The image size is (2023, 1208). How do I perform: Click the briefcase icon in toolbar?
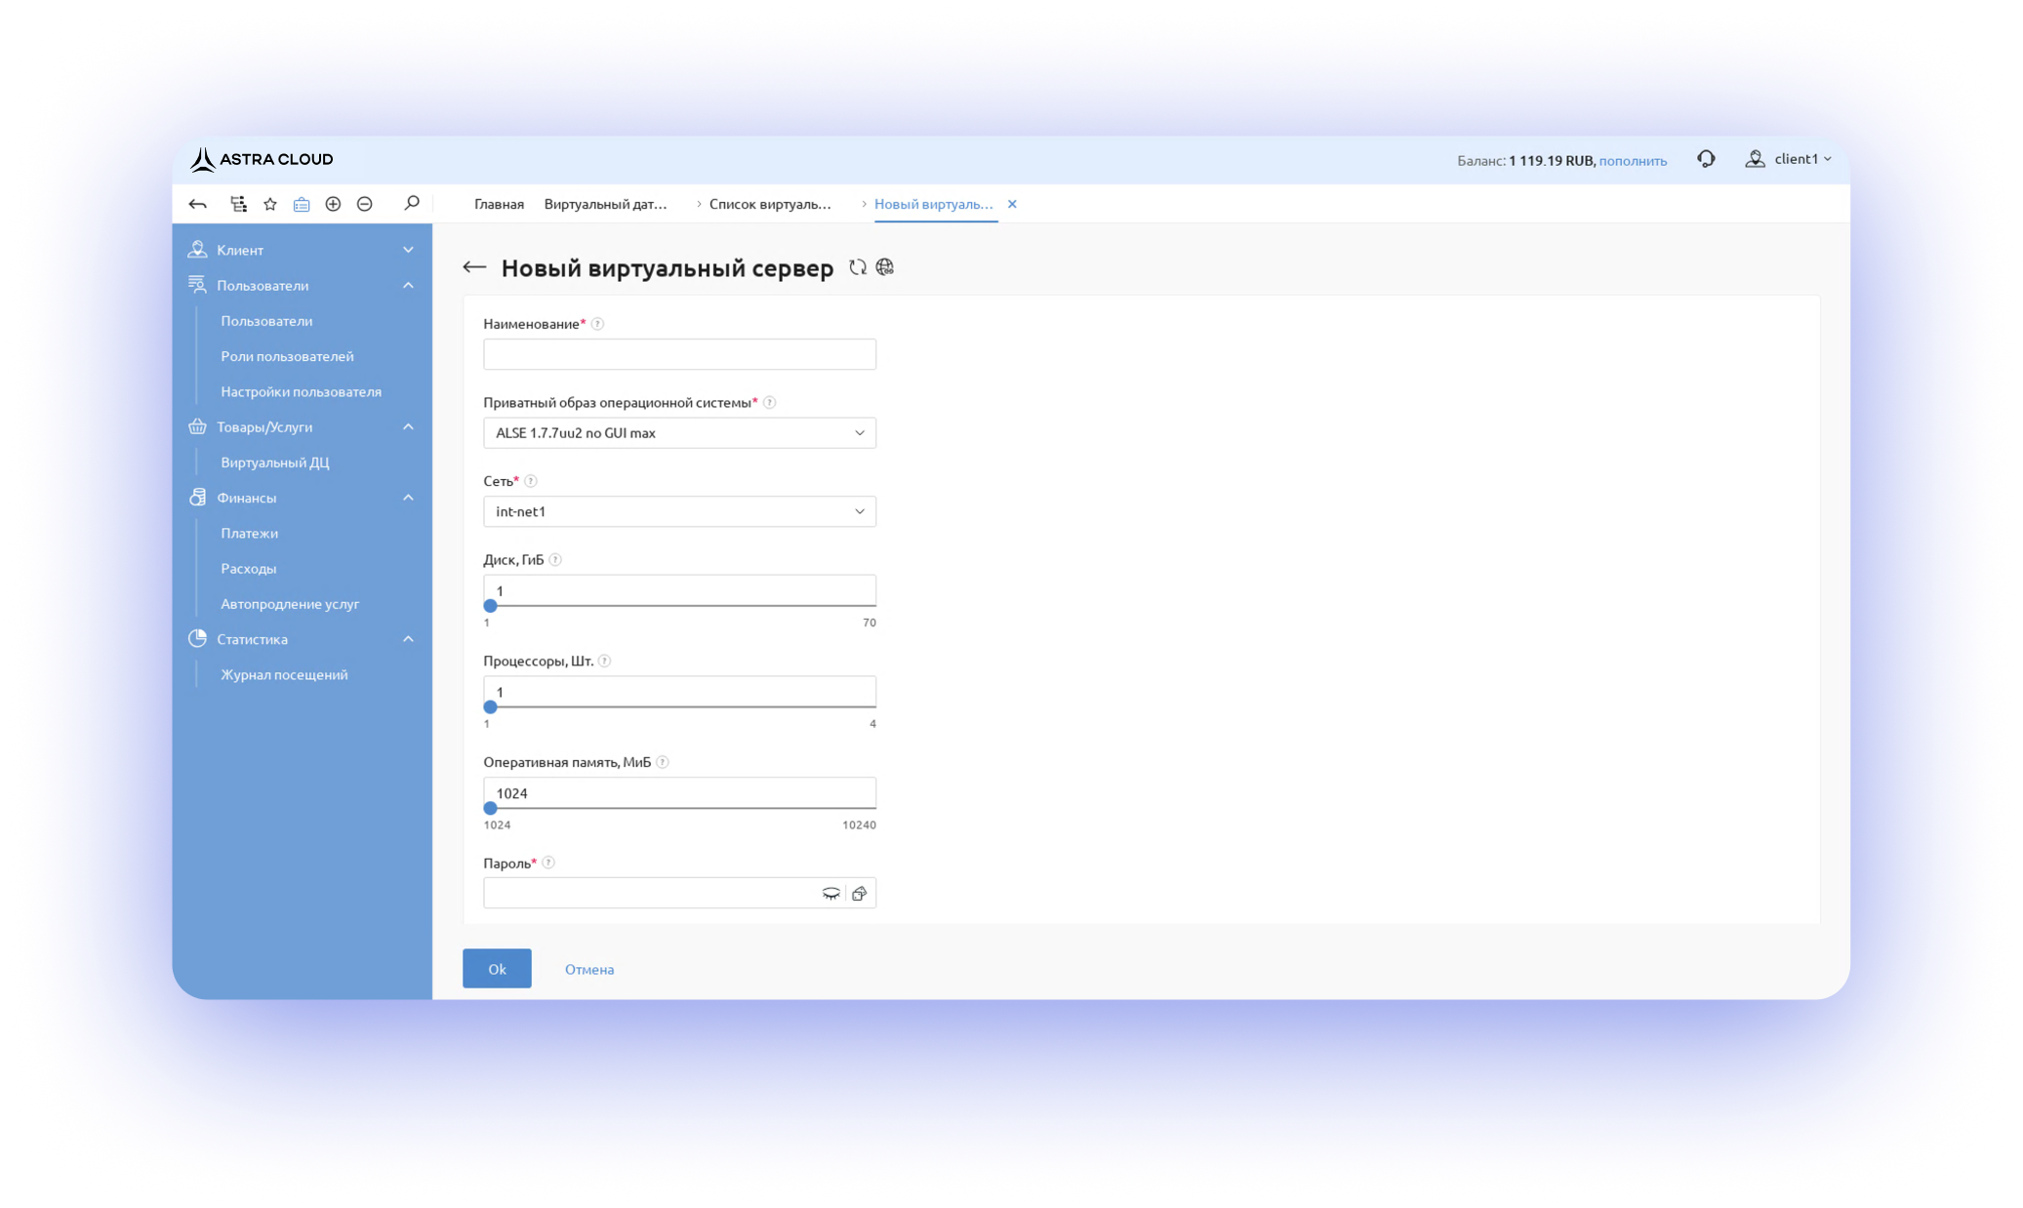[302, 204]
